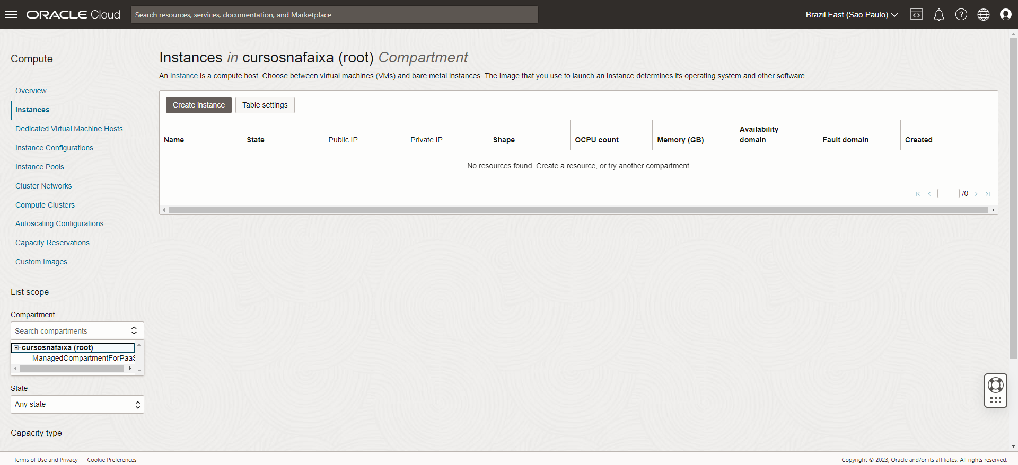Click the Create instance button
The height and width of the screenshot is (465, 1018).
(x=199, y=105)
